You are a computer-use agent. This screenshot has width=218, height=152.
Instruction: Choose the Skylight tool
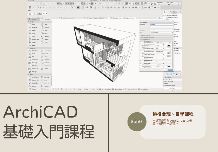(x=45, y=37)
